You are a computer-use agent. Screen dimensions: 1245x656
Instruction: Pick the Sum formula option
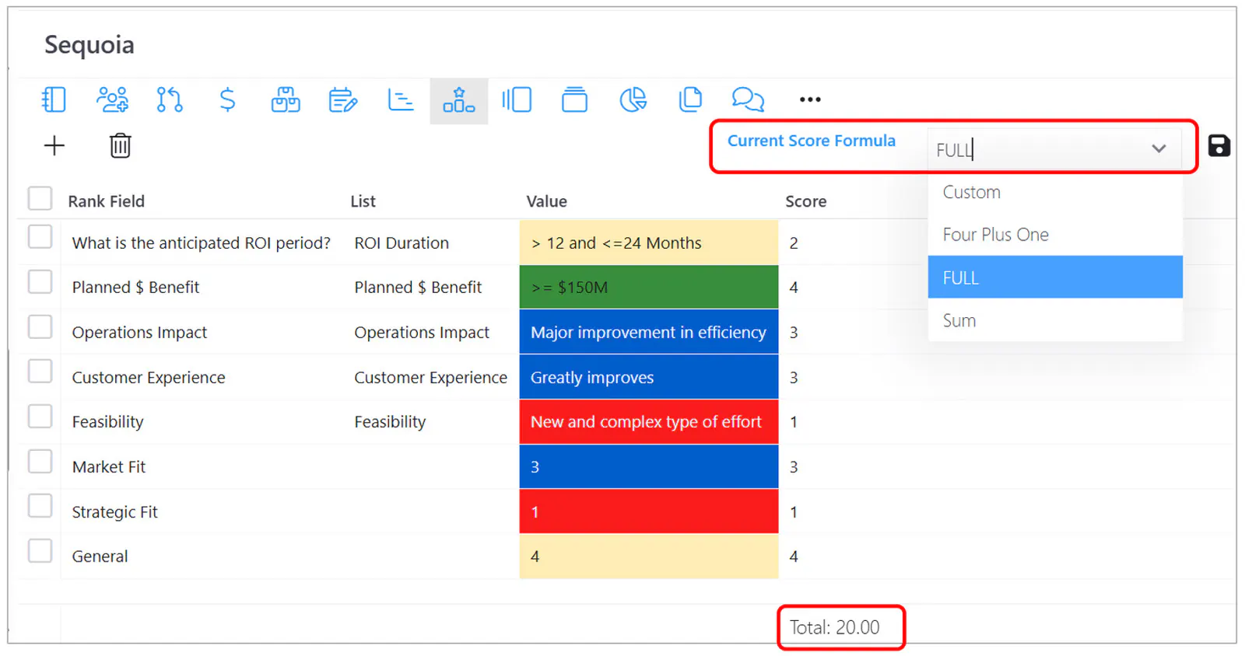tap(1055, 320)
